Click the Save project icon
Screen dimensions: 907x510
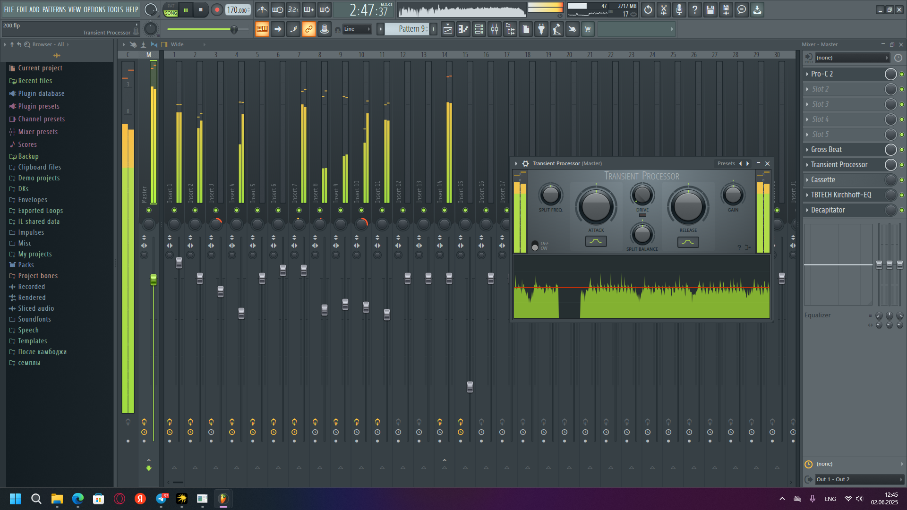pos(710,9)
